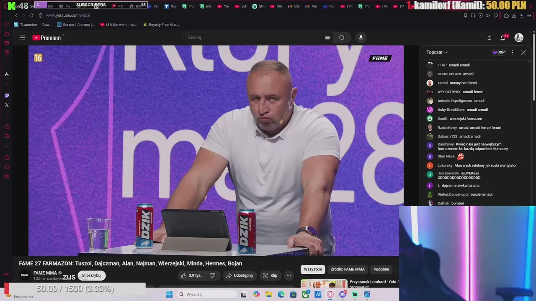
Task: Open the Opera extensions cube icon
Action: pyautogui.click(x=506, y=15)
